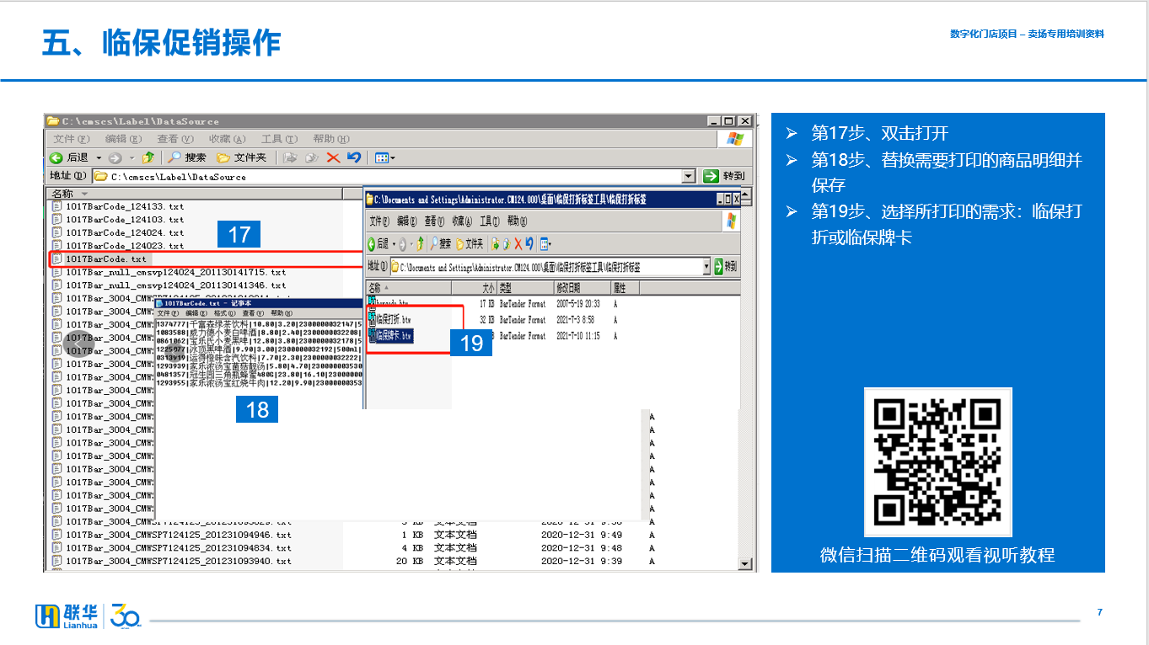The image size is (1149, 645).
Task: Select the 1017BarCode.txt file
Action: point(105,259)
